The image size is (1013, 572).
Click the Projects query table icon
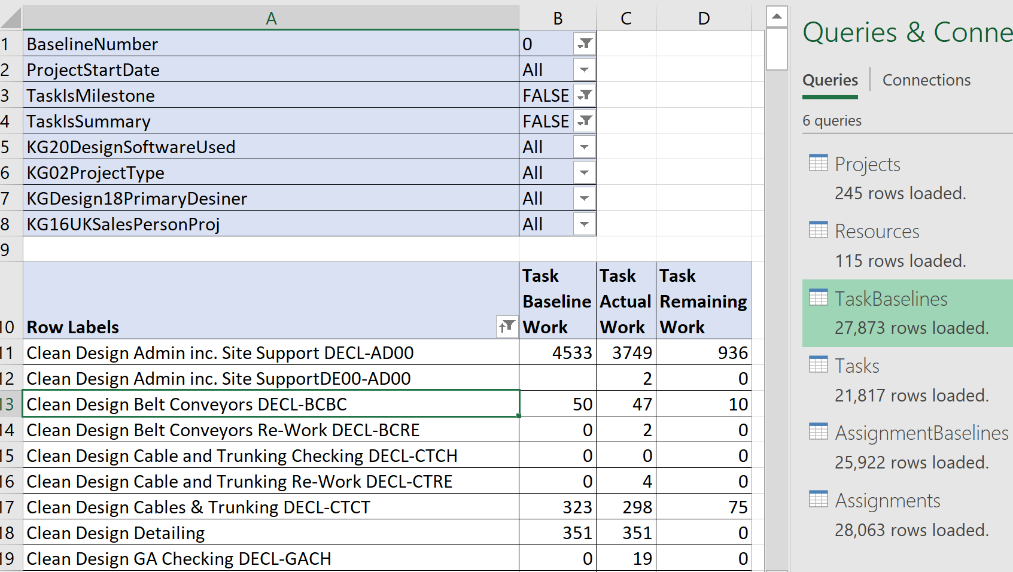818,163
